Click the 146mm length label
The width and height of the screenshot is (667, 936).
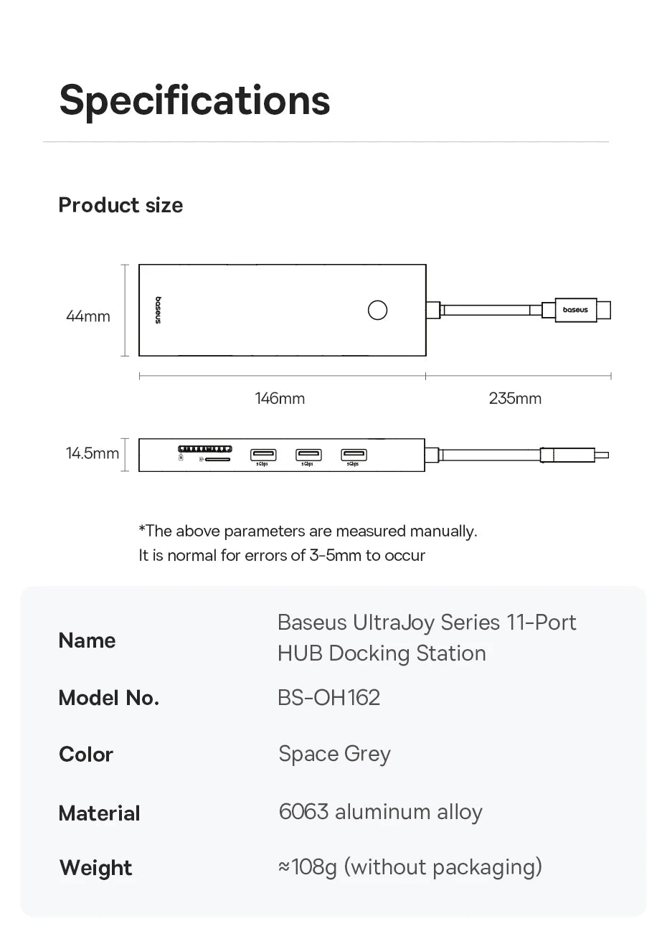[280, 398]
